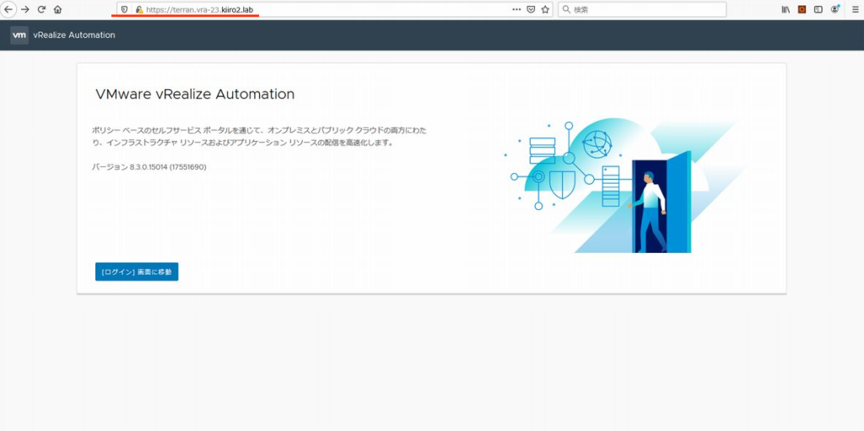The width and height of the screenshot is (864, 431).
Task: Select version text バージョン 8.3.0.15014 (17551690)
Action: point(148,167)
